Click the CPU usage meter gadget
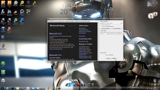Screen dimensions: 160x90 coord(152,4)
